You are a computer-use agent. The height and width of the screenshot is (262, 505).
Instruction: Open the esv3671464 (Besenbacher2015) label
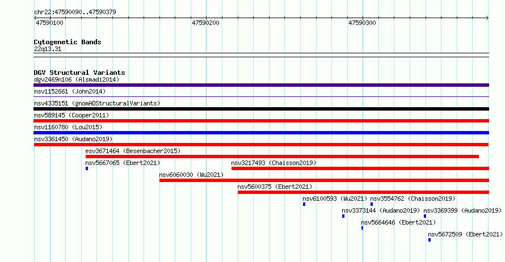point(133,151)
